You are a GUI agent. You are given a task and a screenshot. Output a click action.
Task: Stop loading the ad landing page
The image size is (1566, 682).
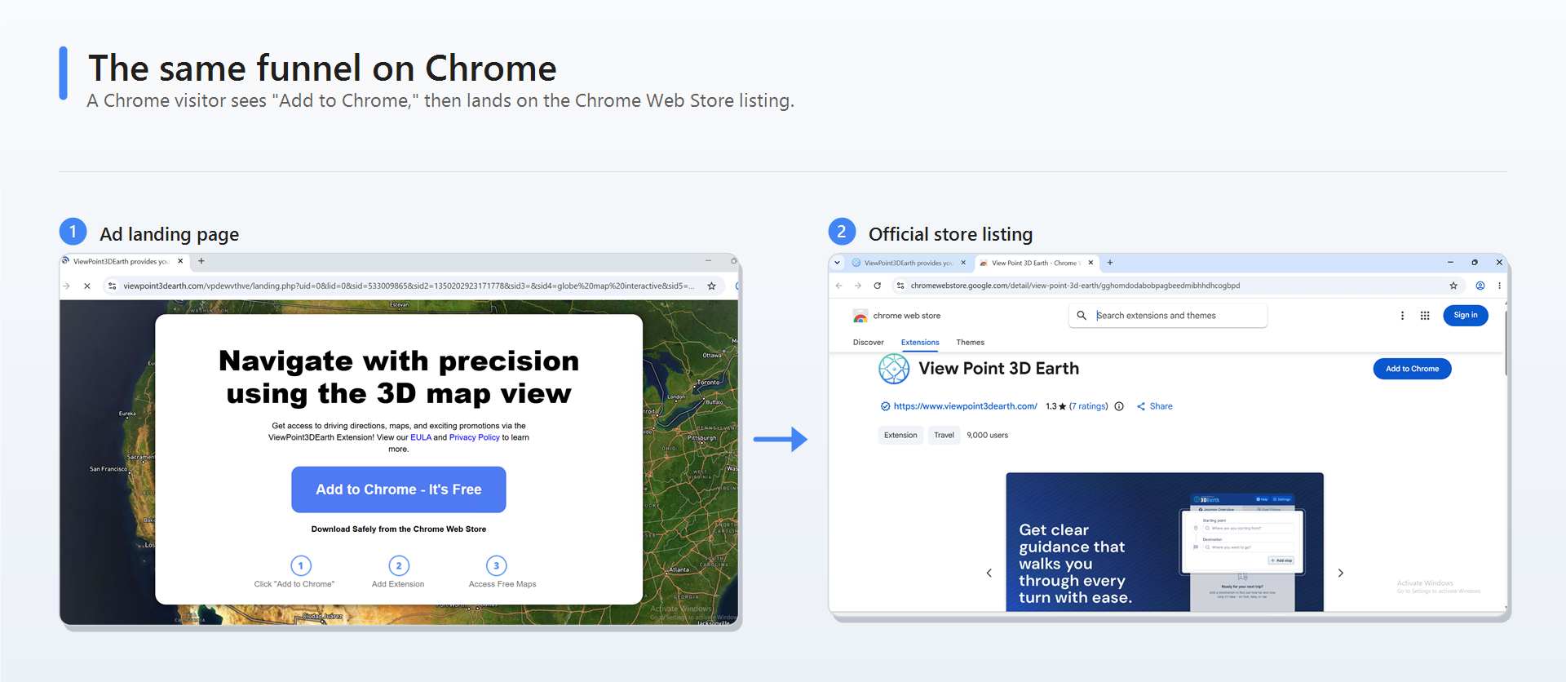pyautogui.click(x=87, y=286)
